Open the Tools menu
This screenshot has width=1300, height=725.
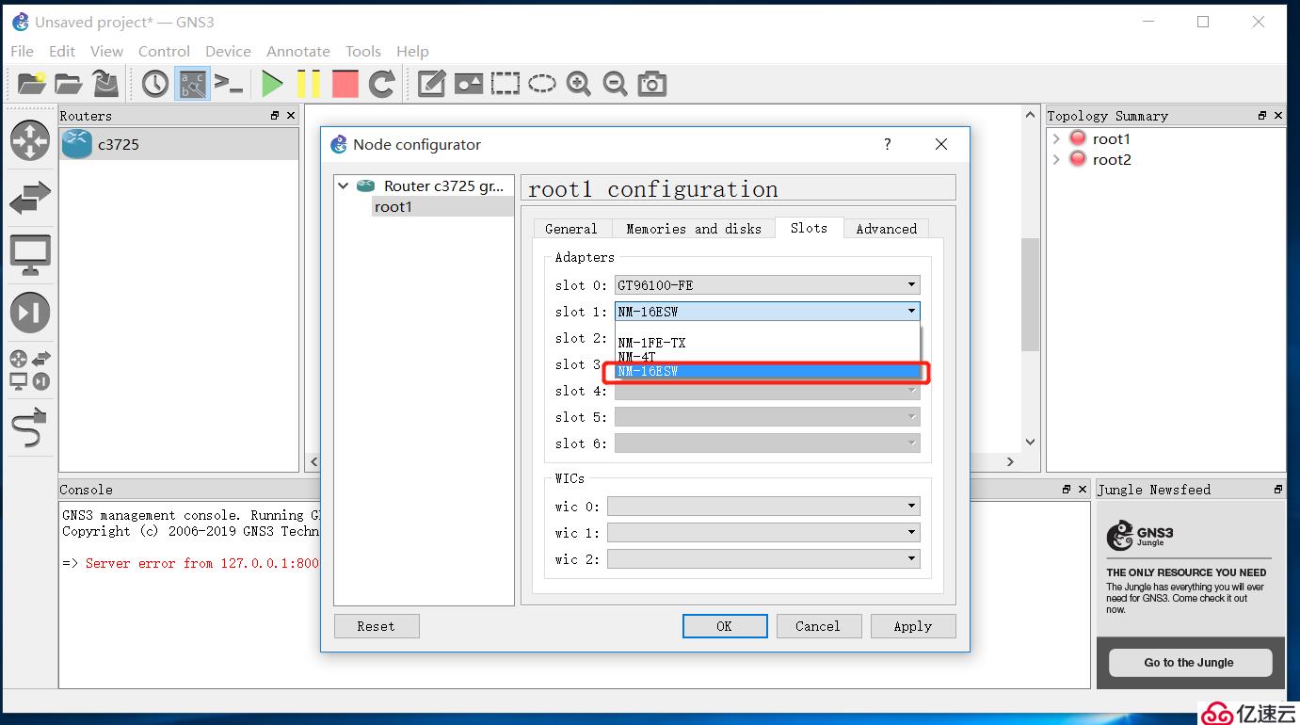pos(363,51)
